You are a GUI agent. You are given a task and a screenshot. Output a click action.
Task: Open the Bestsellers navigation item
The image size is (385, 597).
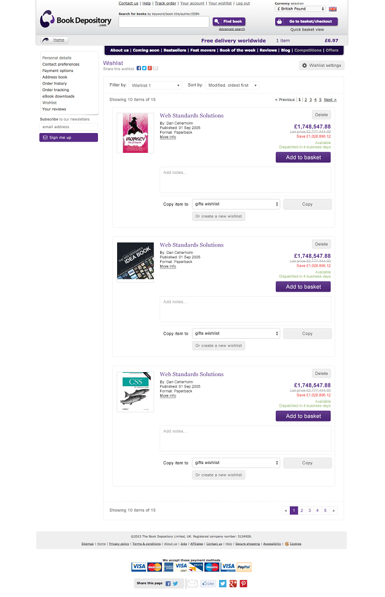tap(174, 50)
